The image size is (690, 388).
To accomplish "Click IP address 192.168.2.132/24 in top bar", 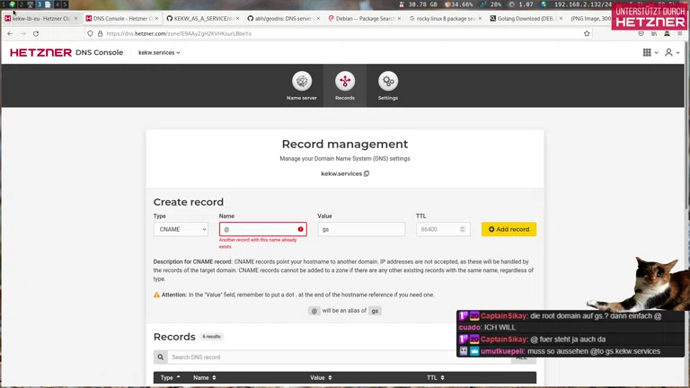I will pyautogui.click(x=582, y=4).
